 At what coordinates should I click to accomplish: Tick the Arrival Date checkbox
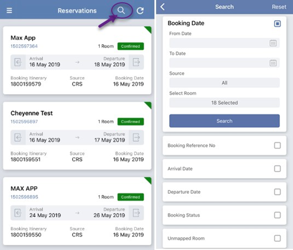coord(277,169)
